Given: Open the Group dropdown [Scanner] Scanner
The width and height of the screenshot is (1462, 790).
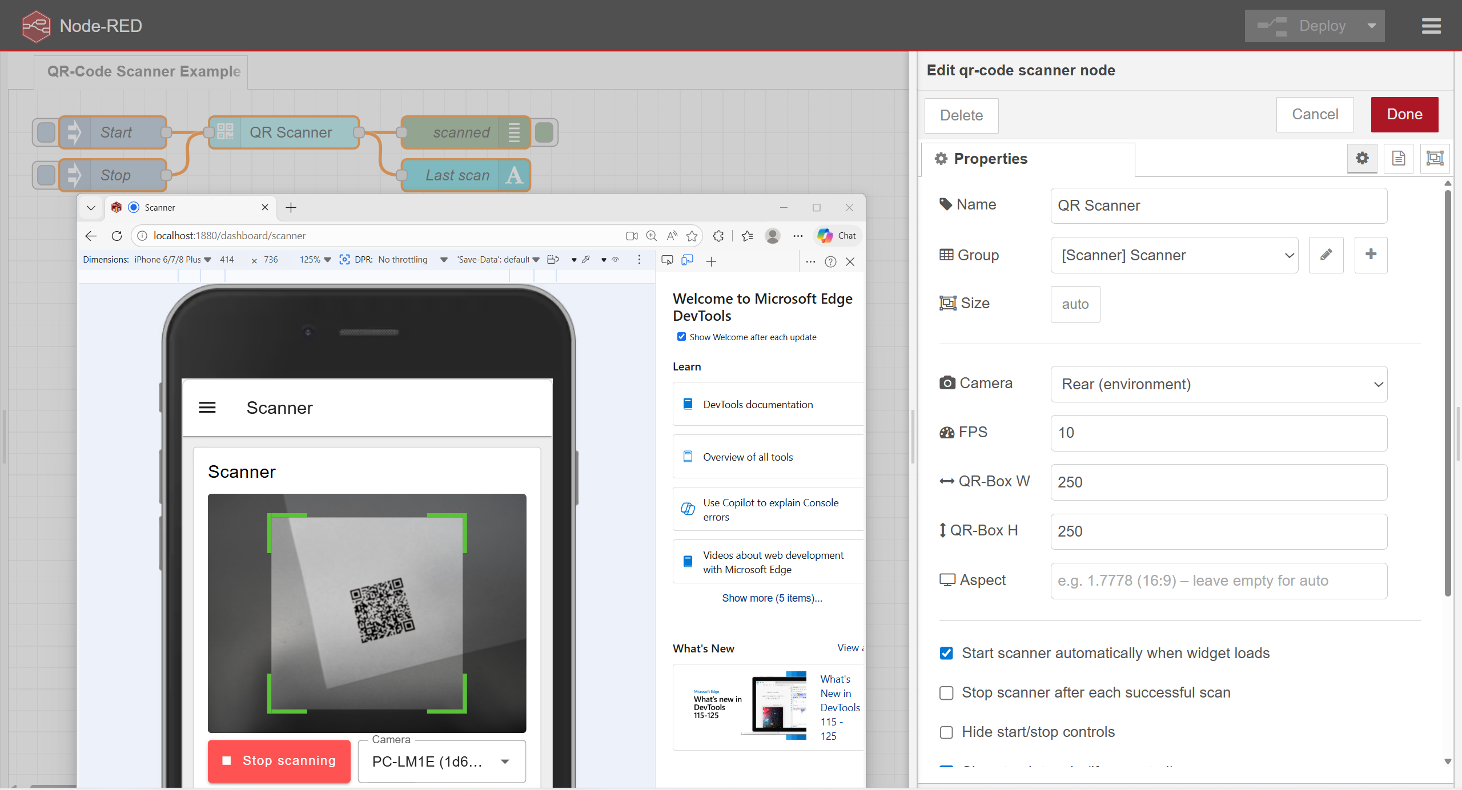Looking at the screenshot, I should [x=1174, y=255].
